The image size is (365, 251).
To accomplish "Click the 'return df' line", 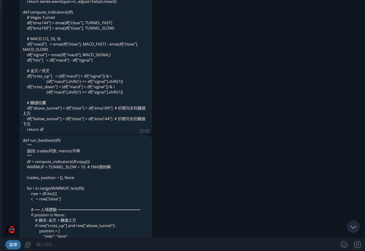I will pyautogui.click(x=35, y=129).
